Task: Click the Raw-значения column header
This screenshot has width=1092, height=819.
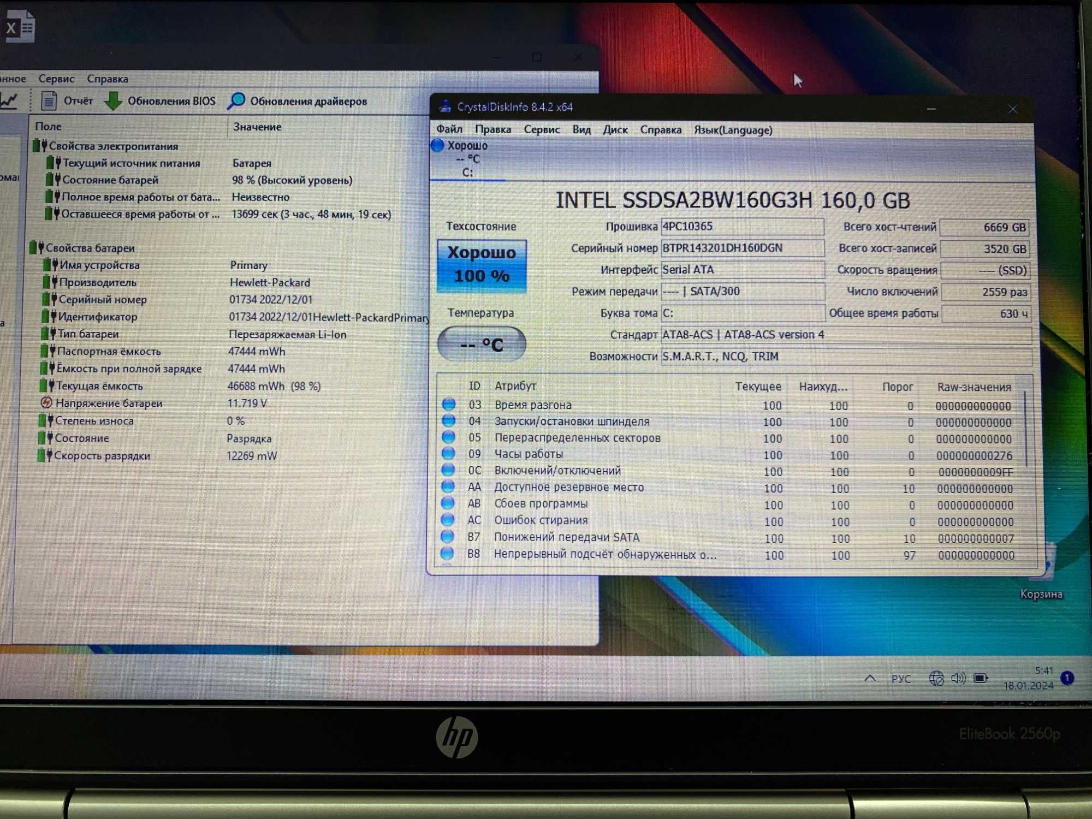Action: click(x=974, y=387)
